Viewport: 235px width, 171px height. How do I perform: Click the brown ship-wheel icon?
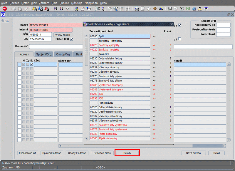click(155, 9)
